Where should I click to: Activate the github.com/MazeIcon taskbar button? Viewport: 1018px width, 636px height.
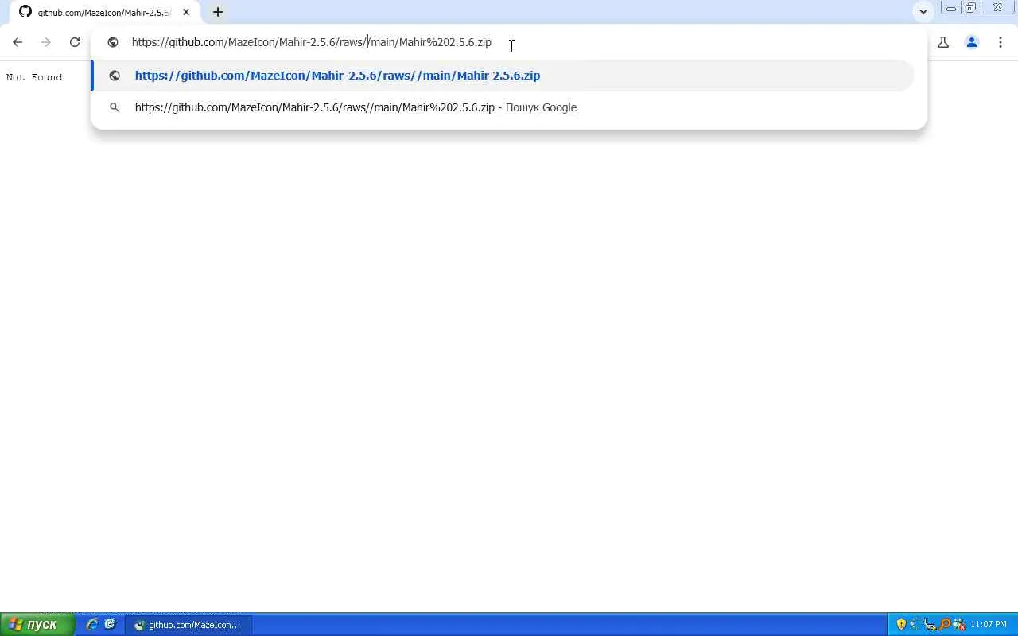point(188,625)
